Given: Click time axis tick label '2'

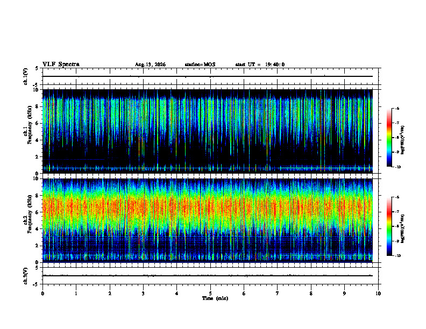Looking at the screenshot, I should (x=110, y=294).
